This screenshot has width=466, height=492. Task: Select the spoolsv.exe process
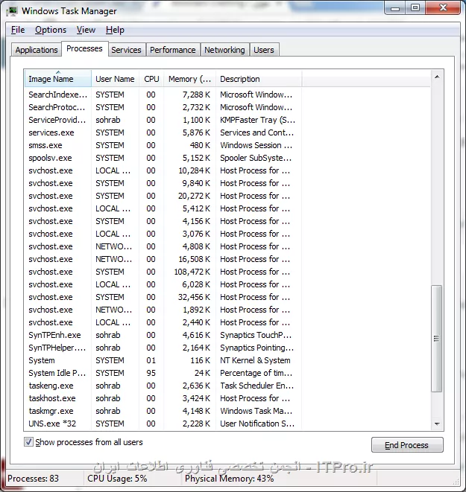tap(163, 158)
